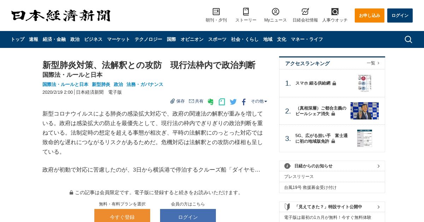
Task: Click the Nikkei logo
Action: [61, 16]
